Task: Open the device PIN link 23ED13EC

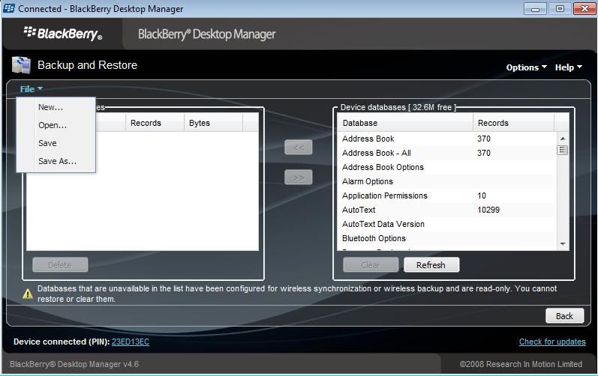Action: [131, 342]
